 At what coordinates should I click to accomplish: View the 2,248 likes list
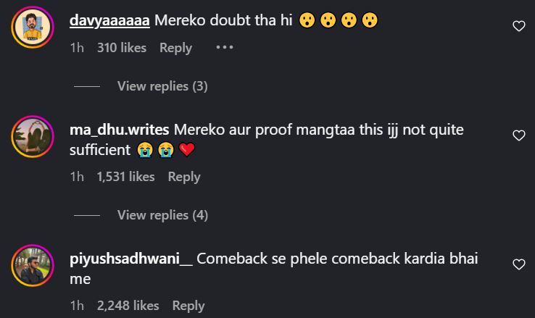coord(128,306)
